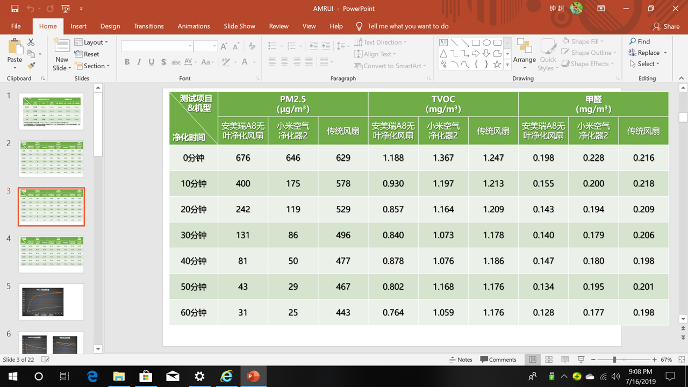
Task: Open the Comments pane button
Action: pos(498,360)
